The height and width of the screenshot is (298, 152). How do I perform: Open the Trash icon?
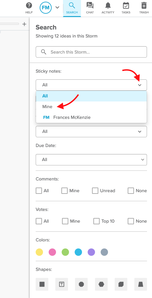(144, 5)
